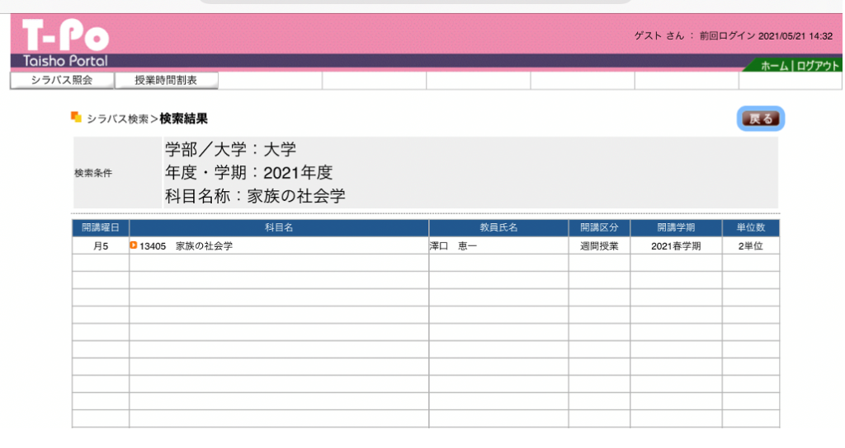The width and height of the screenshot is (845, 448).
Task: Click the 教員氏名 column header
Action: 498,228
